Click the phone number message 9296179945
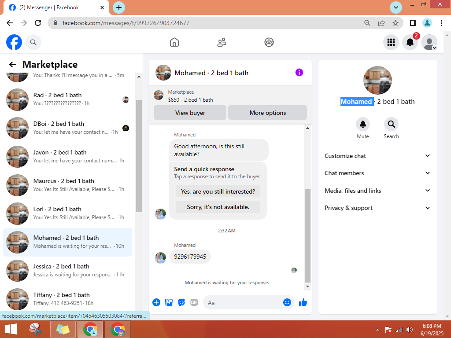The height and width of the screenshot is (338, 451). click(190, 257)
